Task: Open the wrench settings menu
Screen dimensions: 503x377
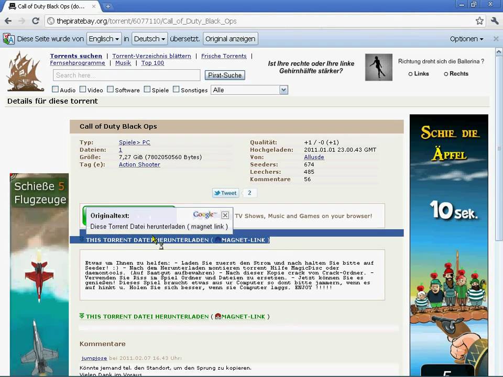Action: pyautogui.click(x=495, y=21)
